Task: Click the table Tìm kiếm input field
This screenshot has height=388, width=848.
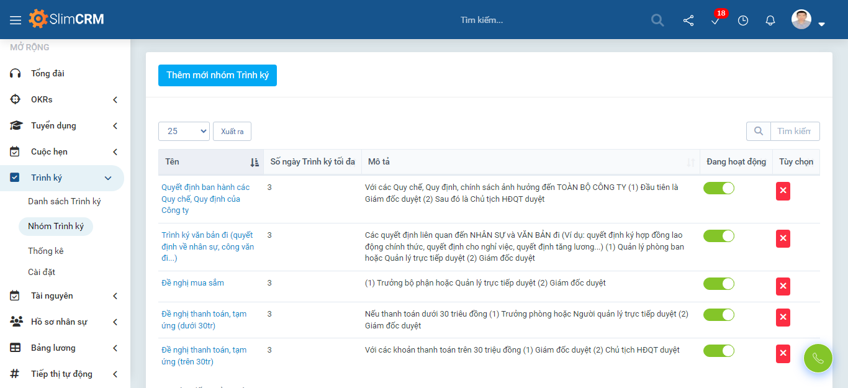Action: click(794, 131)
